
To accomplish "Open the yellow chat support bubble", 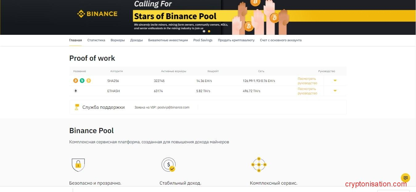I will pos(406,178).
